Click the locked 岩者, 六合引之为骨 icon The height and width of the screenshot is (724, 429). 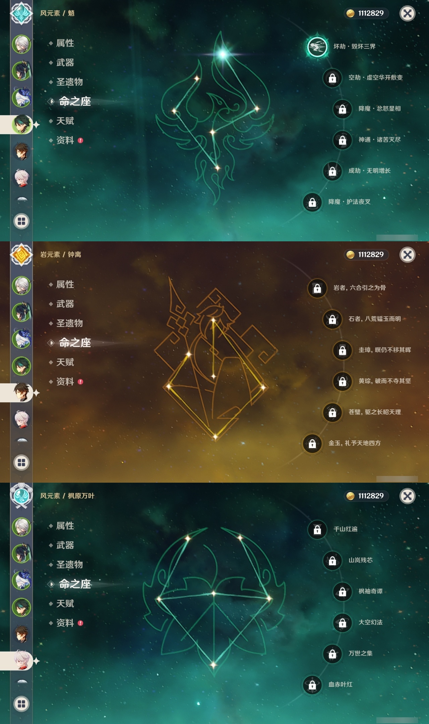click(317, 288)
